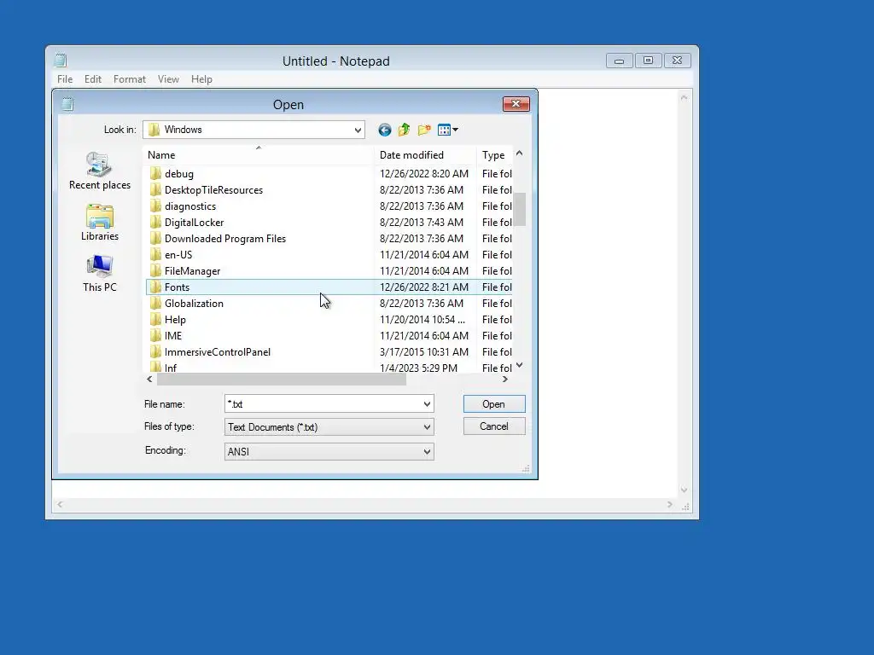Open the Edit menu in Notepad

tap(92, 79)
